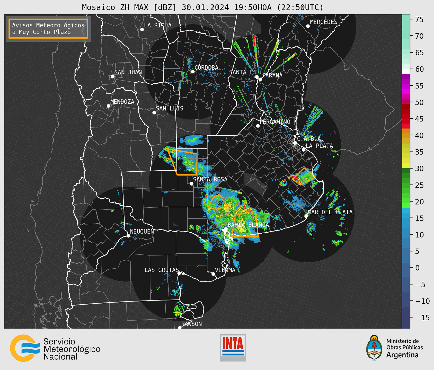
Task: Click the '0' tick label on the color scale
Action: coord(417,268)
